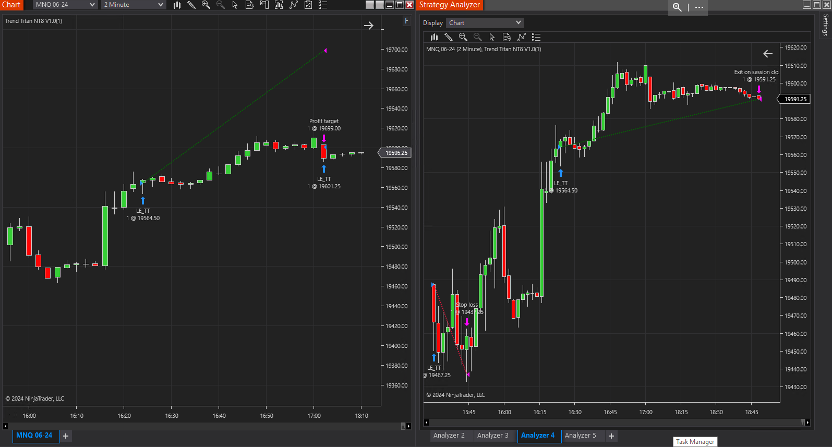Image resolution: width=832 pixels, height=447 pixels.
Task: Click Strategy Analyzer horizontal scrollbar track
Action: (x=616, y=422)
